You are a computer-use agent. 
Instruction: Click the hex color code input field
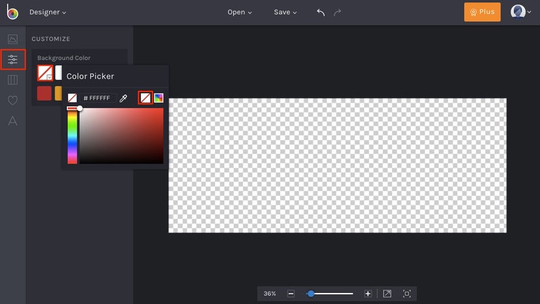point(98,98)
